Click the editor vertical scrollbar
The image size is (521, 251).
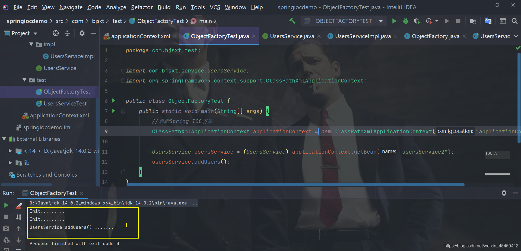point(519,97)
